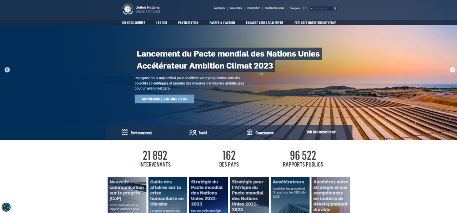Open Accélérez votre stratégie et vos compétences card
The image size is (457, 213).
click(x=331, y=195)
